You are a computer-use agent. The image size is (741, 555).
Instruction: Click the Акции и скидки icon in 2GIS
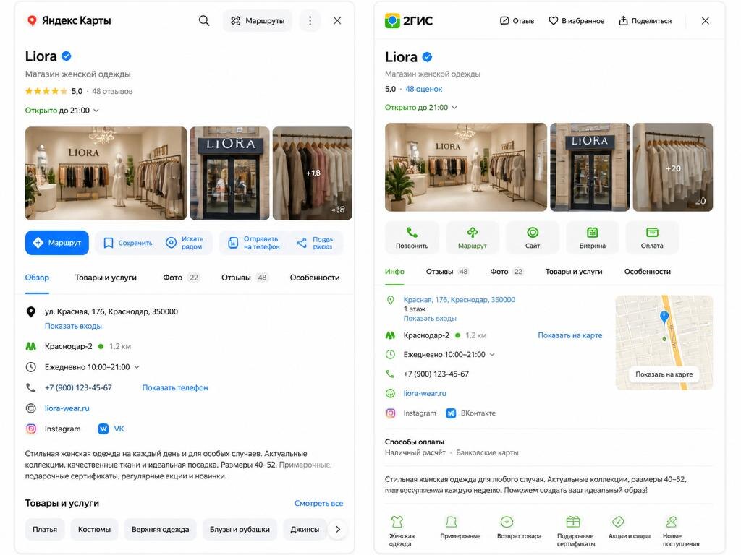[x=618, y=522]
